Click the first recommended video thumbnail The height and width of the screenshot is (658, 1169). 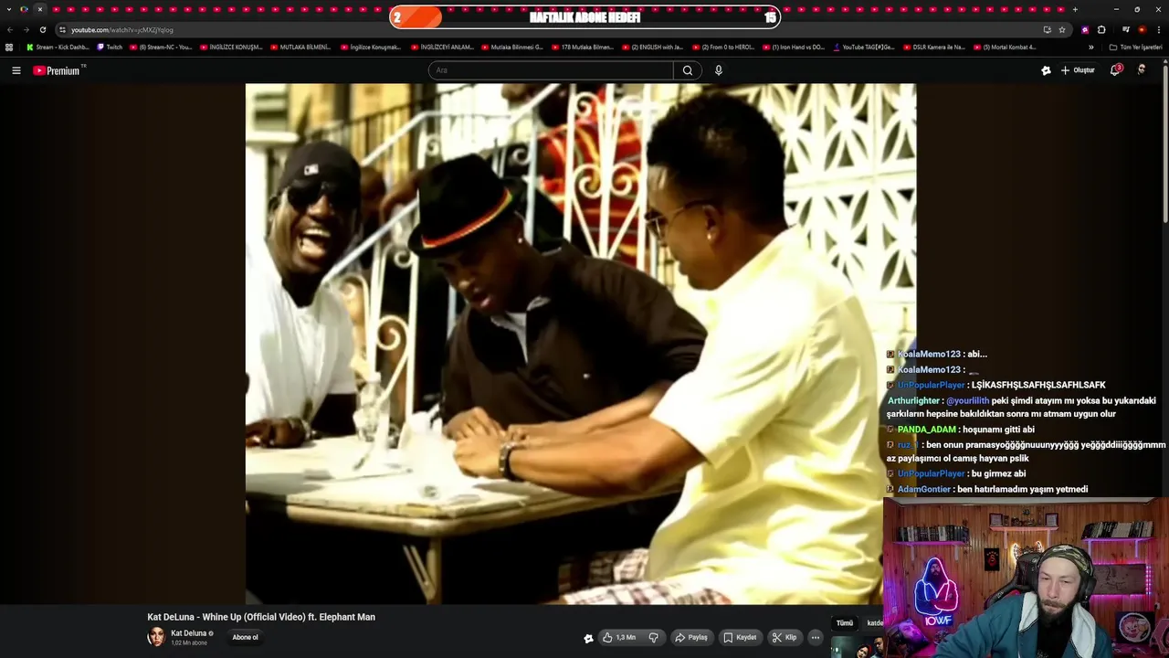tap(857, 647)
